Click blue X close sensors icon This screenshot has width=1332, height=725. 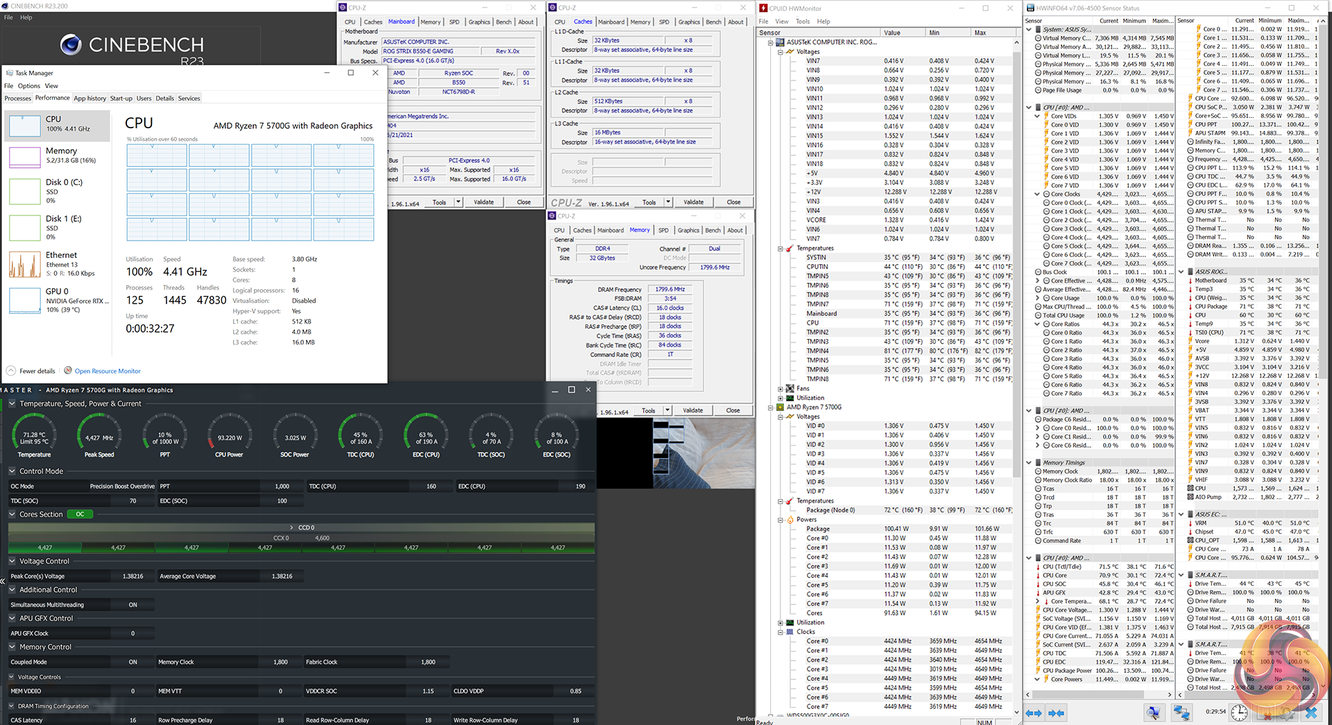click(1310, 713)
